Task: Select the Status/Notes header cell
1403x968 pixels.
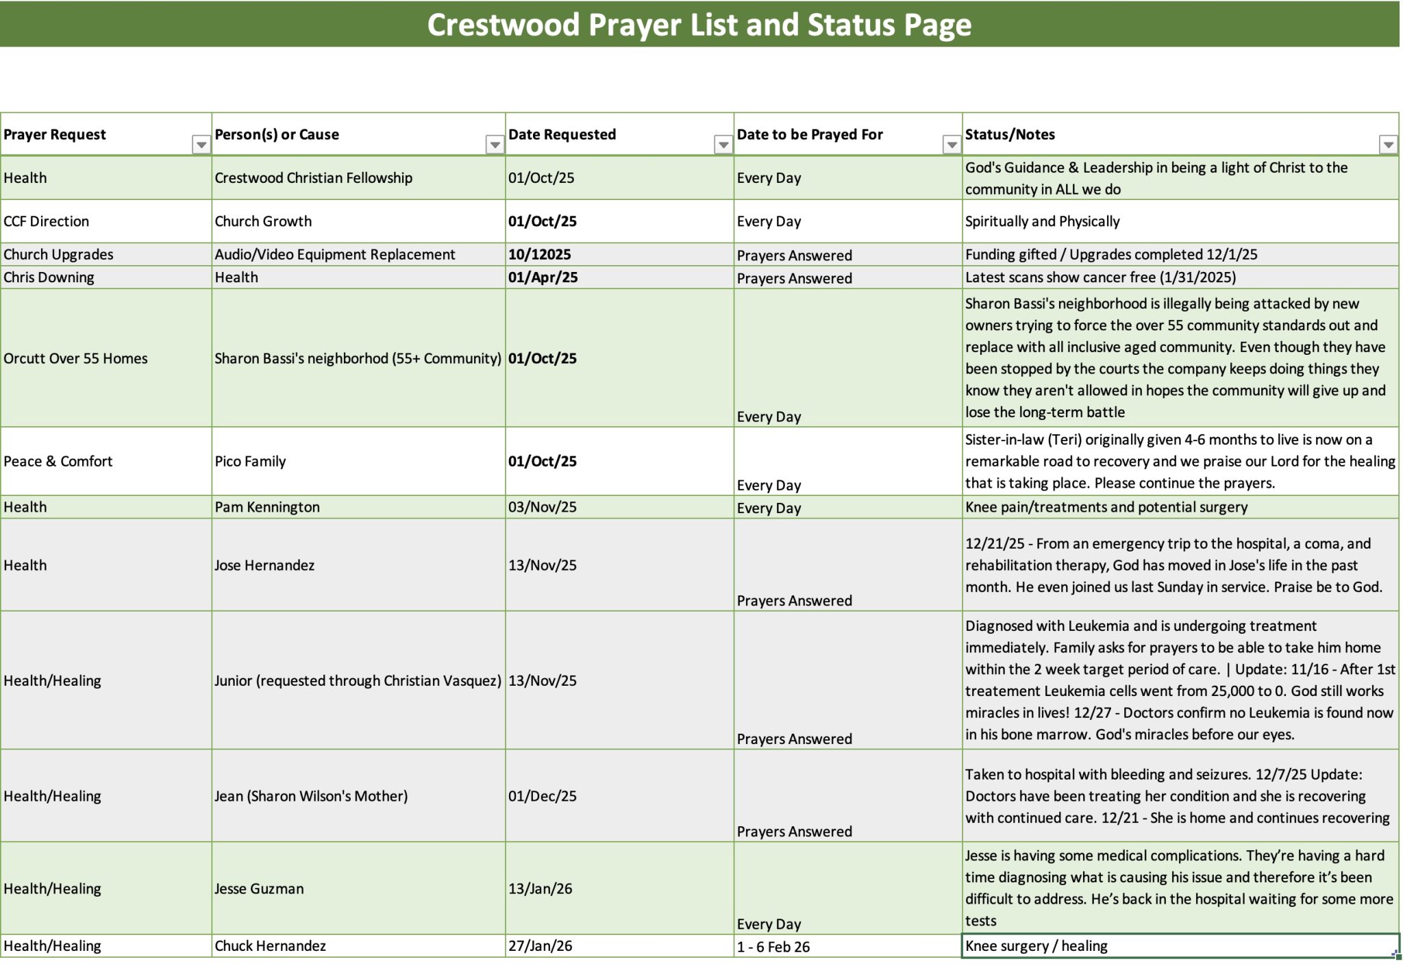Action: pyautogui.click(x=1165, y=134)
